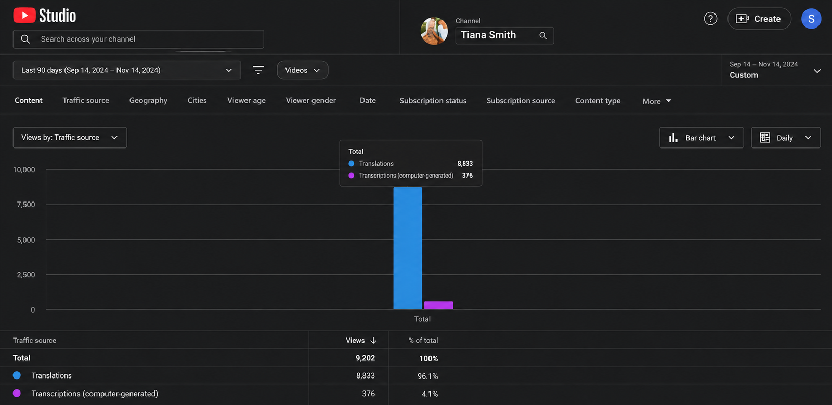
Task: Click the blue dot beside Translations table row
Action: coord(17,375)
